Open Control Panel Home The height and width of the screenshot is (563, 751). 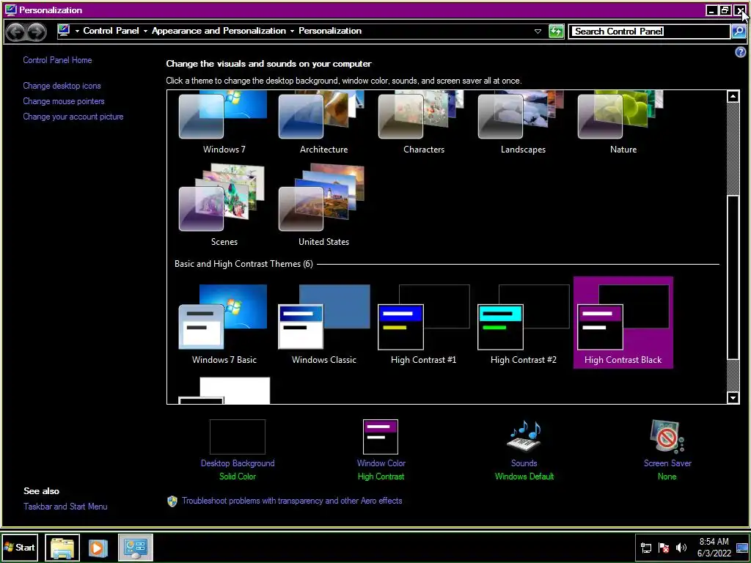click(x=57, y=60)
